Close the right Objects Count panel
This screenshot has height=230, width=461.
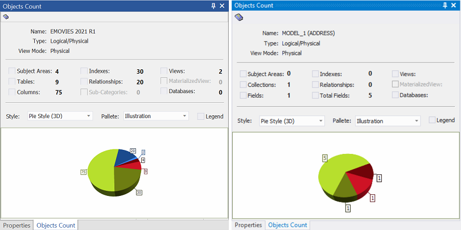pos(454,5)
